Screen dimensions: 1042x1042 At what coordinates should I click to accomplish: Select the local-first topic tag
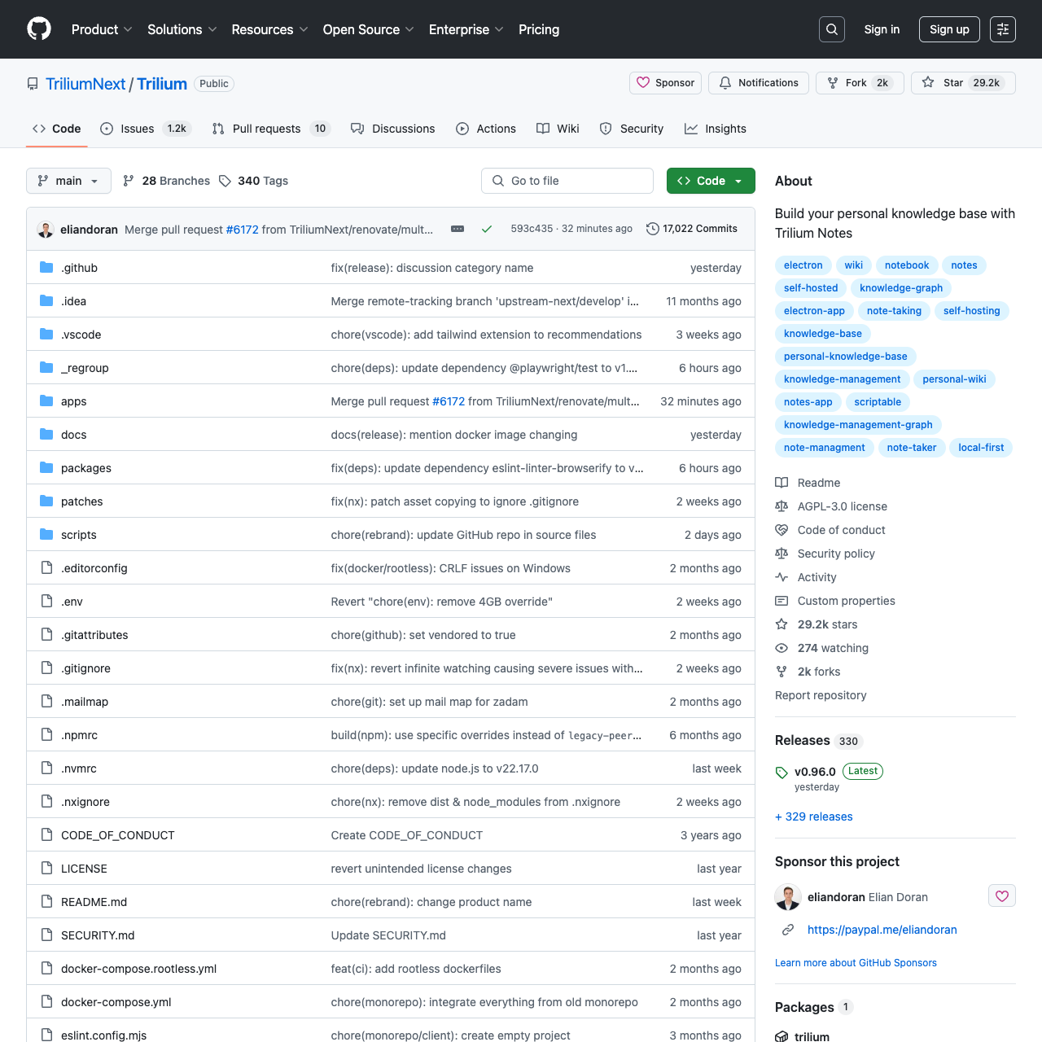(x=981, y=448)
